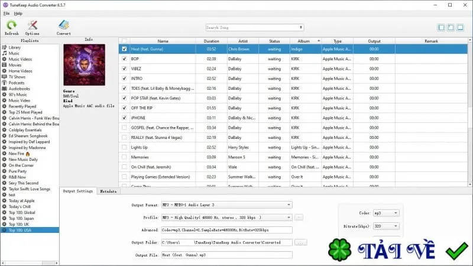Click the playlist panel horizontal scrollbar
Viewport: 473px width, 266px height.
pos(30,263)
